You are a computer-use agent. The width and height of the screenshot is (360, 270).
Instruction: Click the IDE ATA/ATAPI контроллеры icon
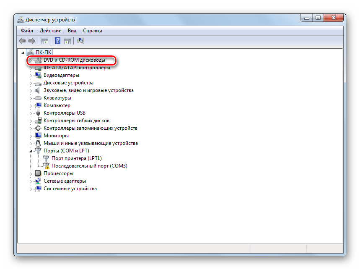(38, 68)
